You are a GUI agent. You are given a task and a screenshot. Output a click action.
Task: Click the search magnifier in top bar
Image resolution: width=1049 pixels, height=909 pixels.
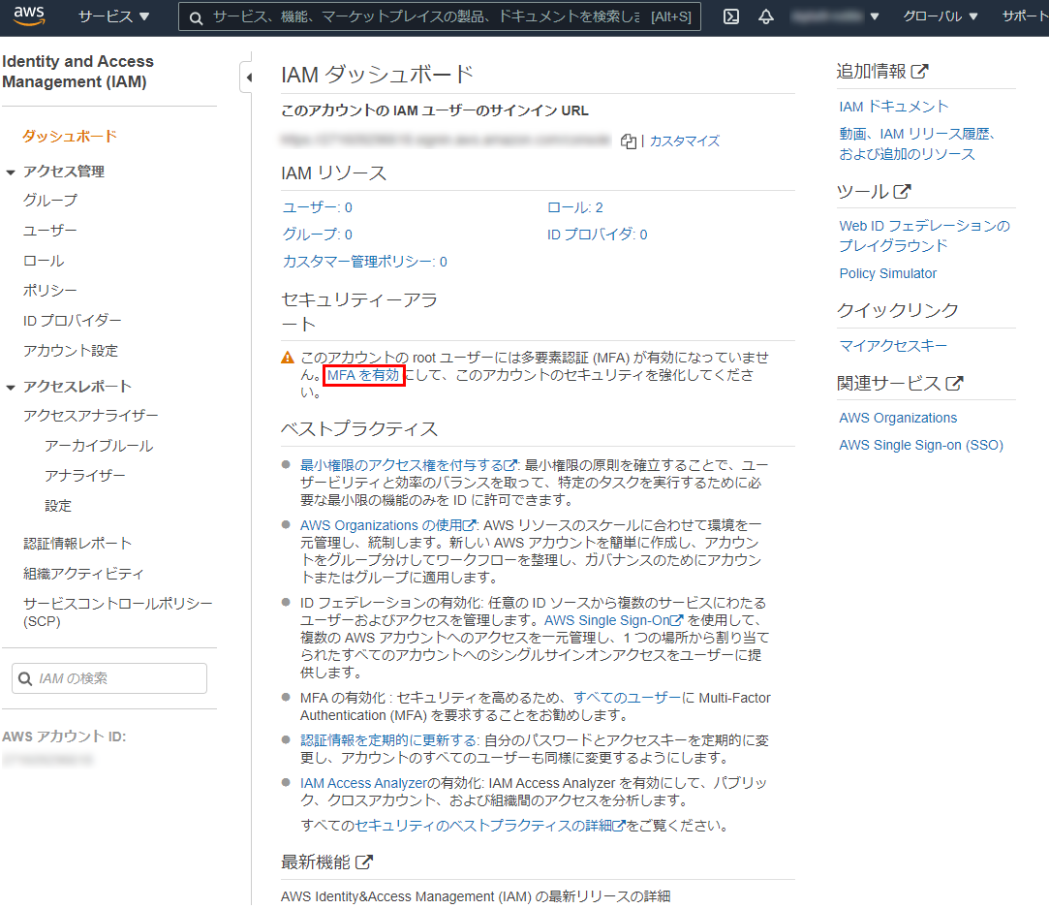(x=196, y=17)
